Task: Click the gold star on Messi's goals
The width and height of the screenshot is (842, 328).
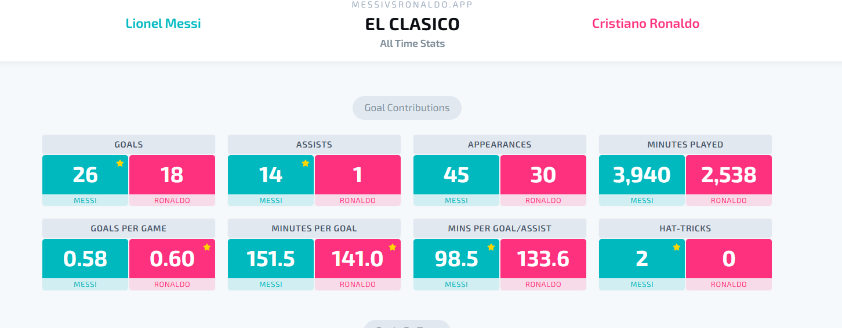Action: [120, 163]
